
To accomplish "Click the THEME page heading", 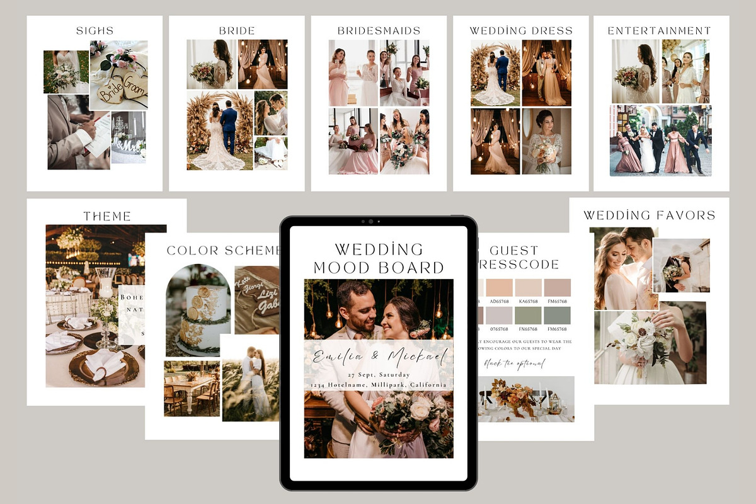I will pyautogui.click(x=107, y=216).
